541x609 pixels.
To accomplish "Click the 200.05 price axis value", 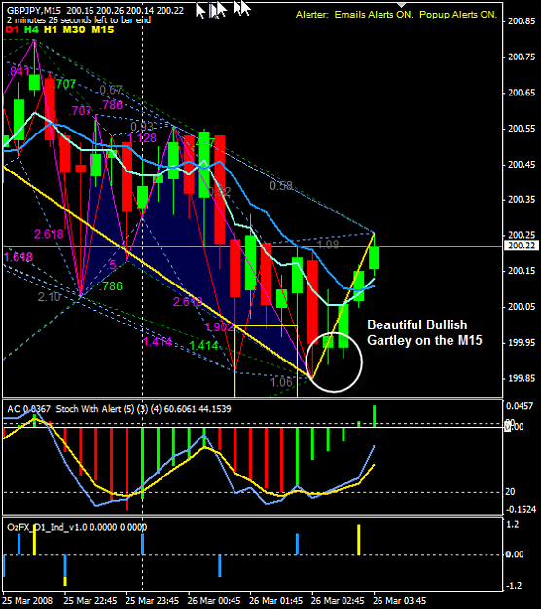I will [522, 307].
